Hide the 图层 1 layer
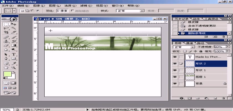The height and width of the screenshot is (111, 233). (175, 77)
